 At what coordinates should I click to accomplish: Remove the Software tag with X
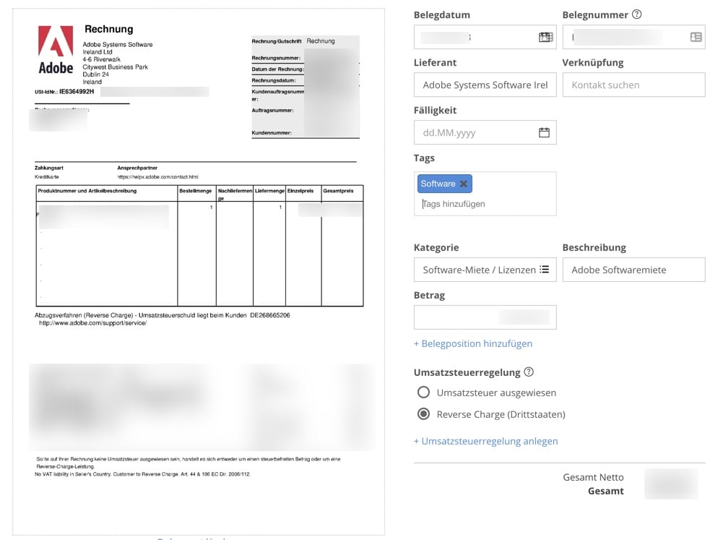click(464, 184)
